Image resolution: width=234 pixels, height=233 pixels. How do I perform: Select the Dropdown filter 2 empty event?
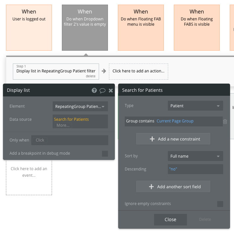(x=85, y=28)
